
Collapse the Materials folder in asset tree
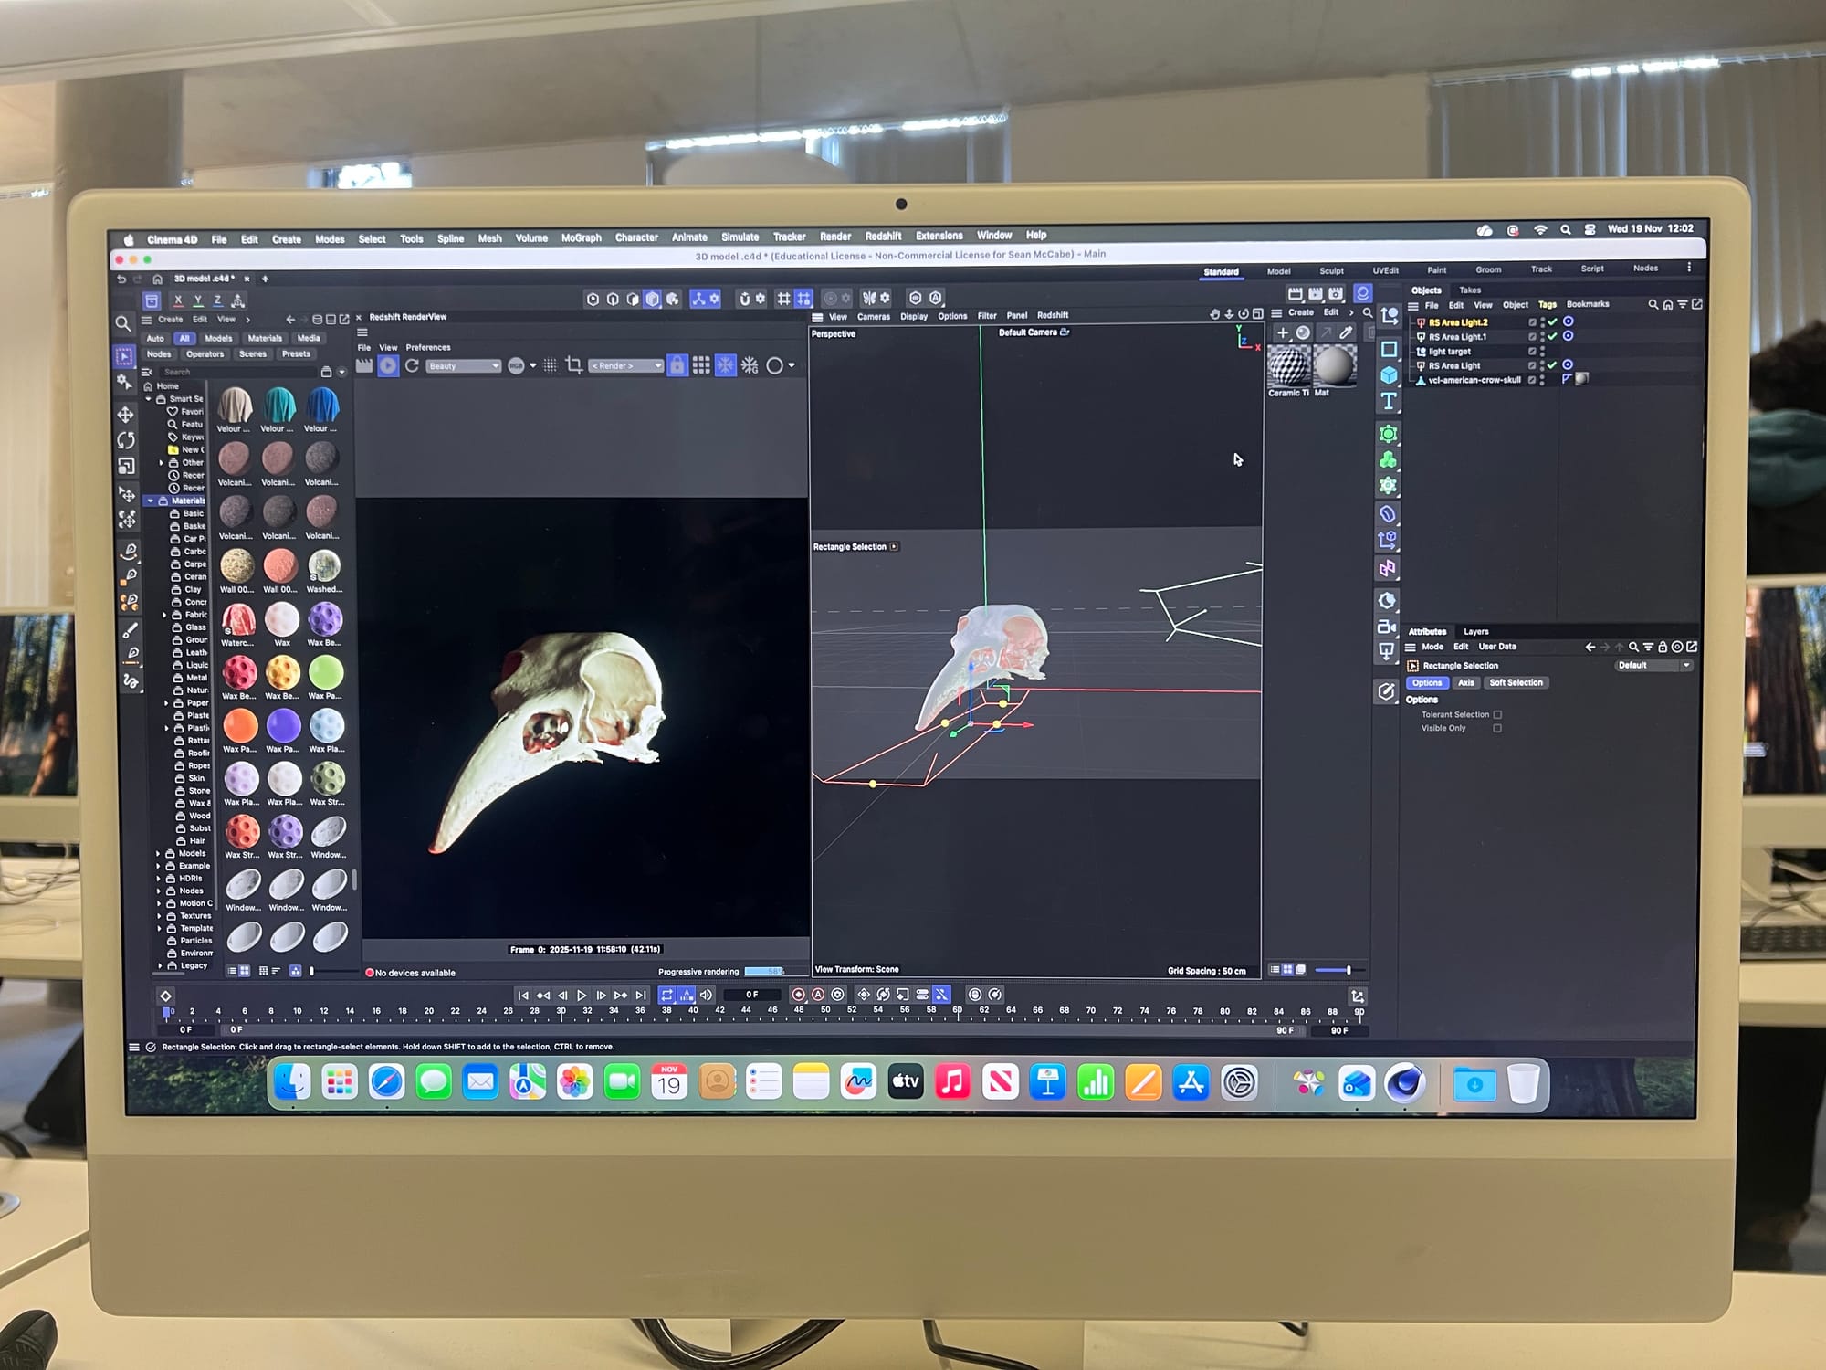[151, 501]
